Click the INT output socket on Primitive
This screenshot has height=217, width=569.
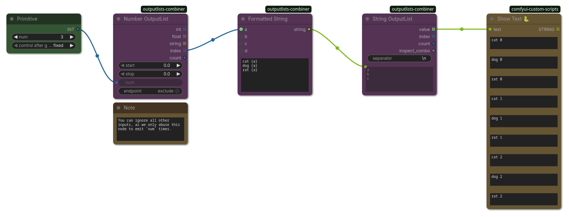coord(78,29)
